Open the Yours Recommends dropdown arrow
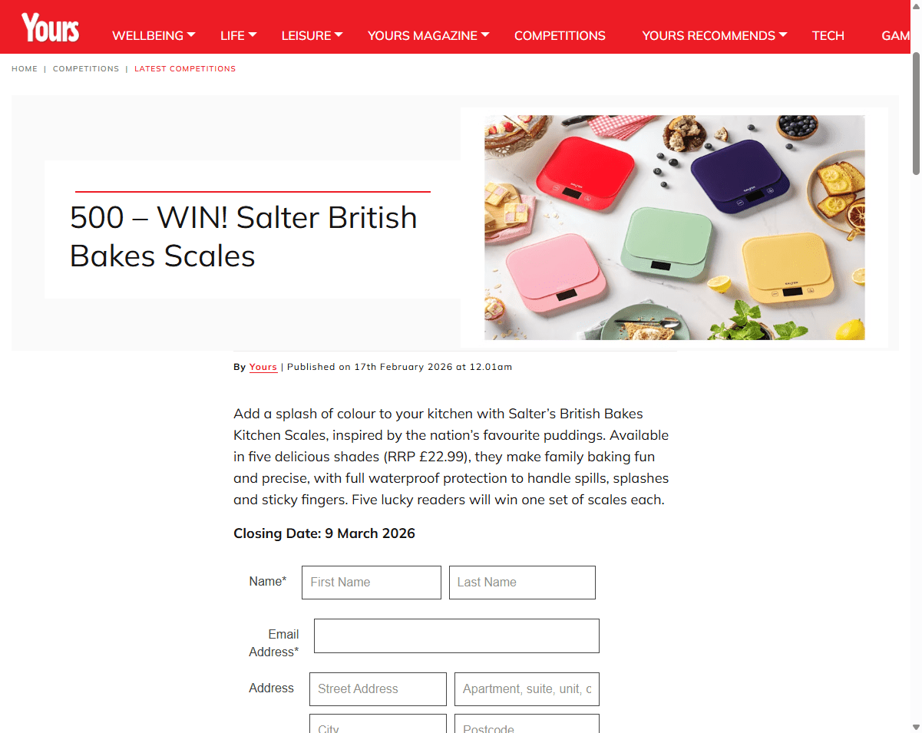This screenshot has width=922, height=733. [x=783, y=35]
